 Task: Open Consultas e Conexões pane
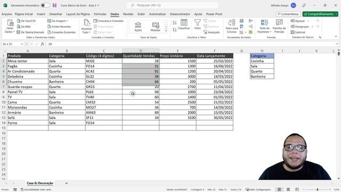109,21
